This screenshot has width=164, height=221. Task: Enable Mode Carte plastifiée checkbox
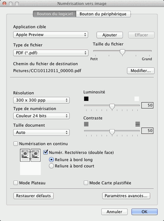click(86, 183)
